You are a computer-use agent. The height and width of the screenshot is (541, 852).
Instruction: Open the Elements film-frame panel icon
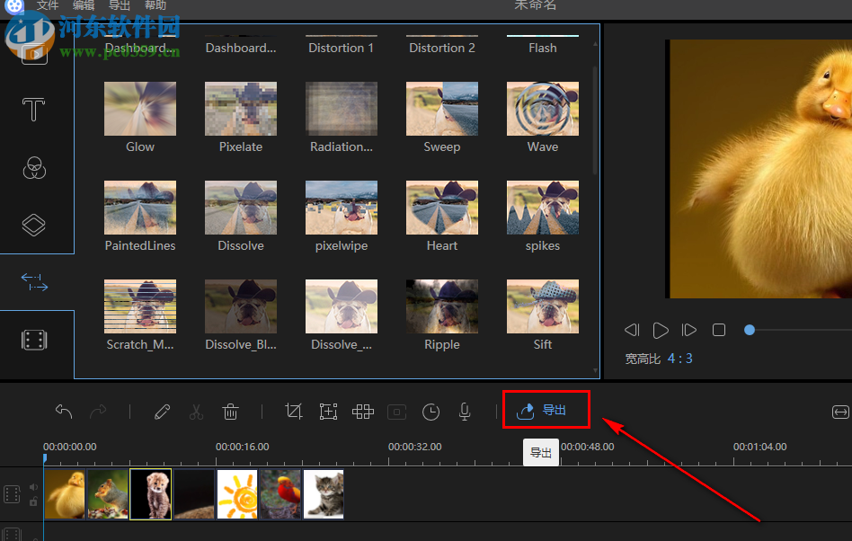click(34, 340)
